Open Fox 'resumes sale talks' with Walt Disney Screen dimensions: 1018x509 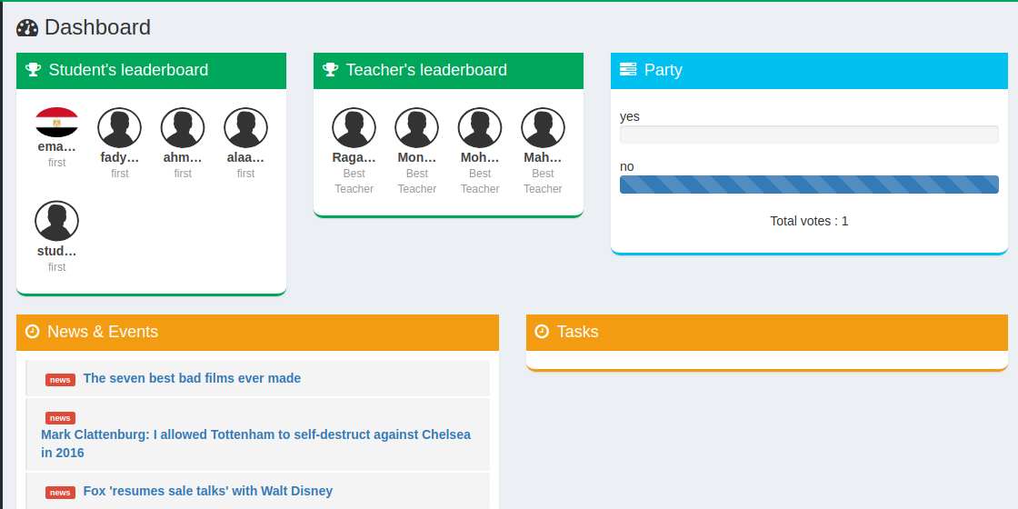pos(208,491)
